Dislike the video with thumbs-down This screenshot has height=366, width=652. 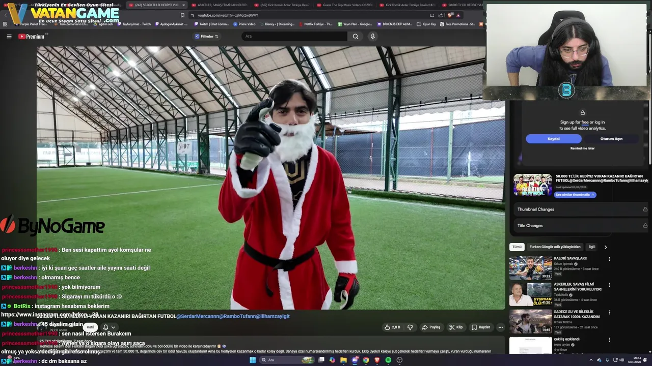tap(410, 327)
